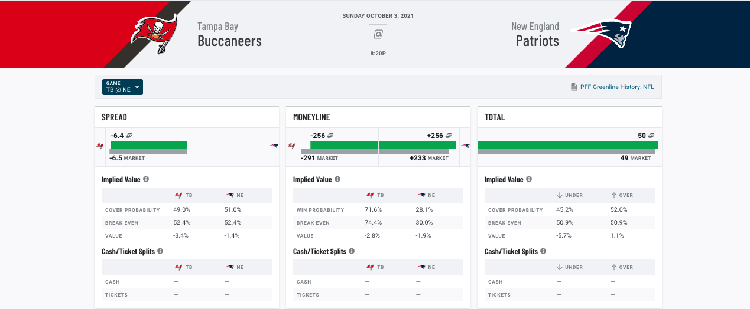750x309 pixels.
Task: Click TB spread value -3.4%
Action: 182,235
